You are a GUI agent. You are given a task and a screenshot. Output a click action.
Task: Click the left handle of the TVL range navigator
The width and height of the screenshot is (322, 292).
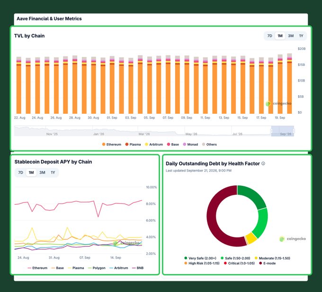tap(271, 131)
